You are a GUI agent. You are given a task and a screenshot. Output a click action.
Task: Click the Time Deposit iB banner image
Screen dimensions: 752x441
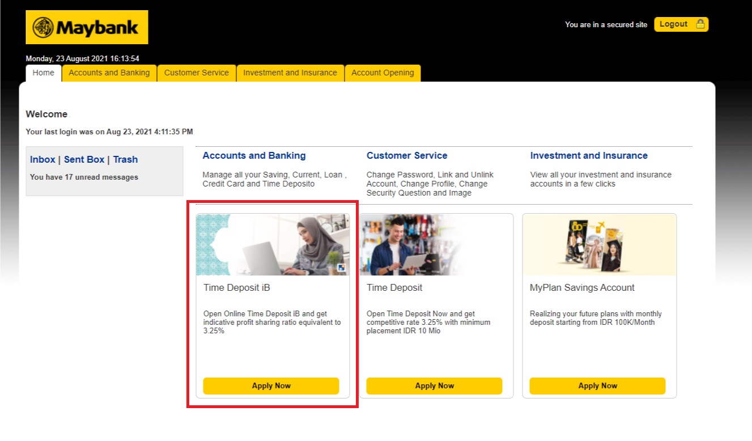(x=273, y=245)
